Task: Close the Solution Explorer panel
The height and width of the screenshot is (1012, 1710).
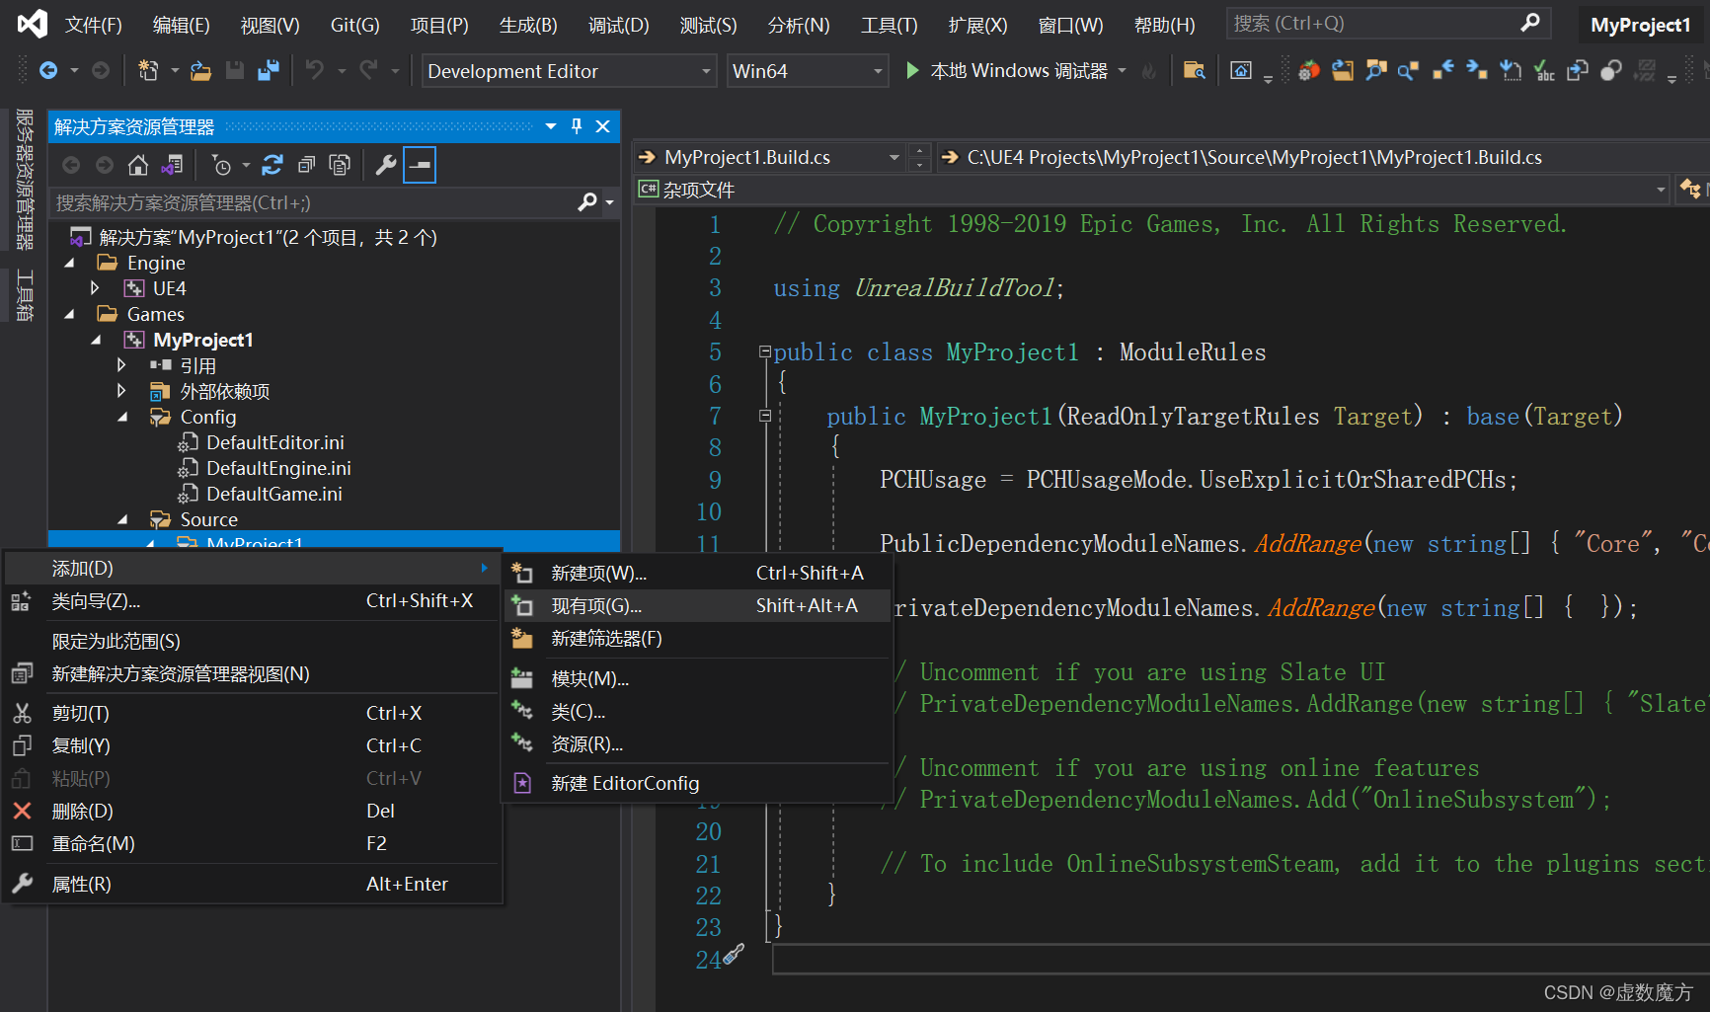Action: (603, 126)
